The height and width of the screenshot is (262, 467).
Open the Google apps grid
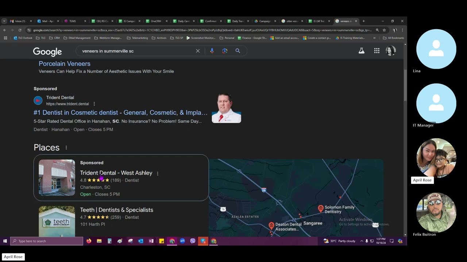point(377,51)
